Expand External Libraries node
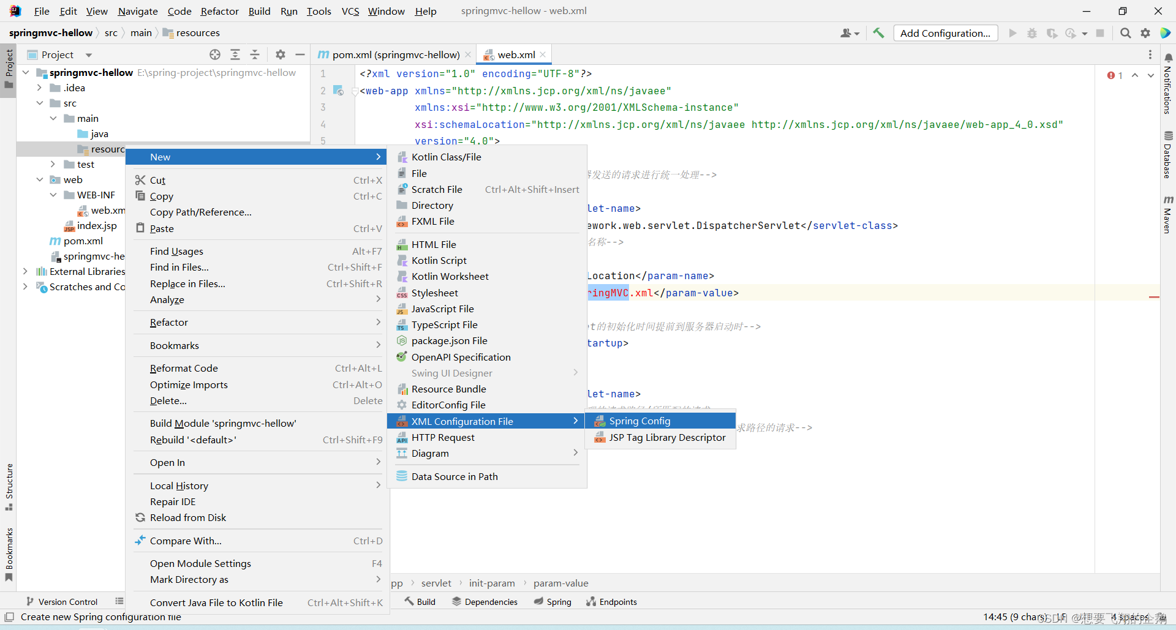Screen dimensions: 1176x630 tap(25, 271)
